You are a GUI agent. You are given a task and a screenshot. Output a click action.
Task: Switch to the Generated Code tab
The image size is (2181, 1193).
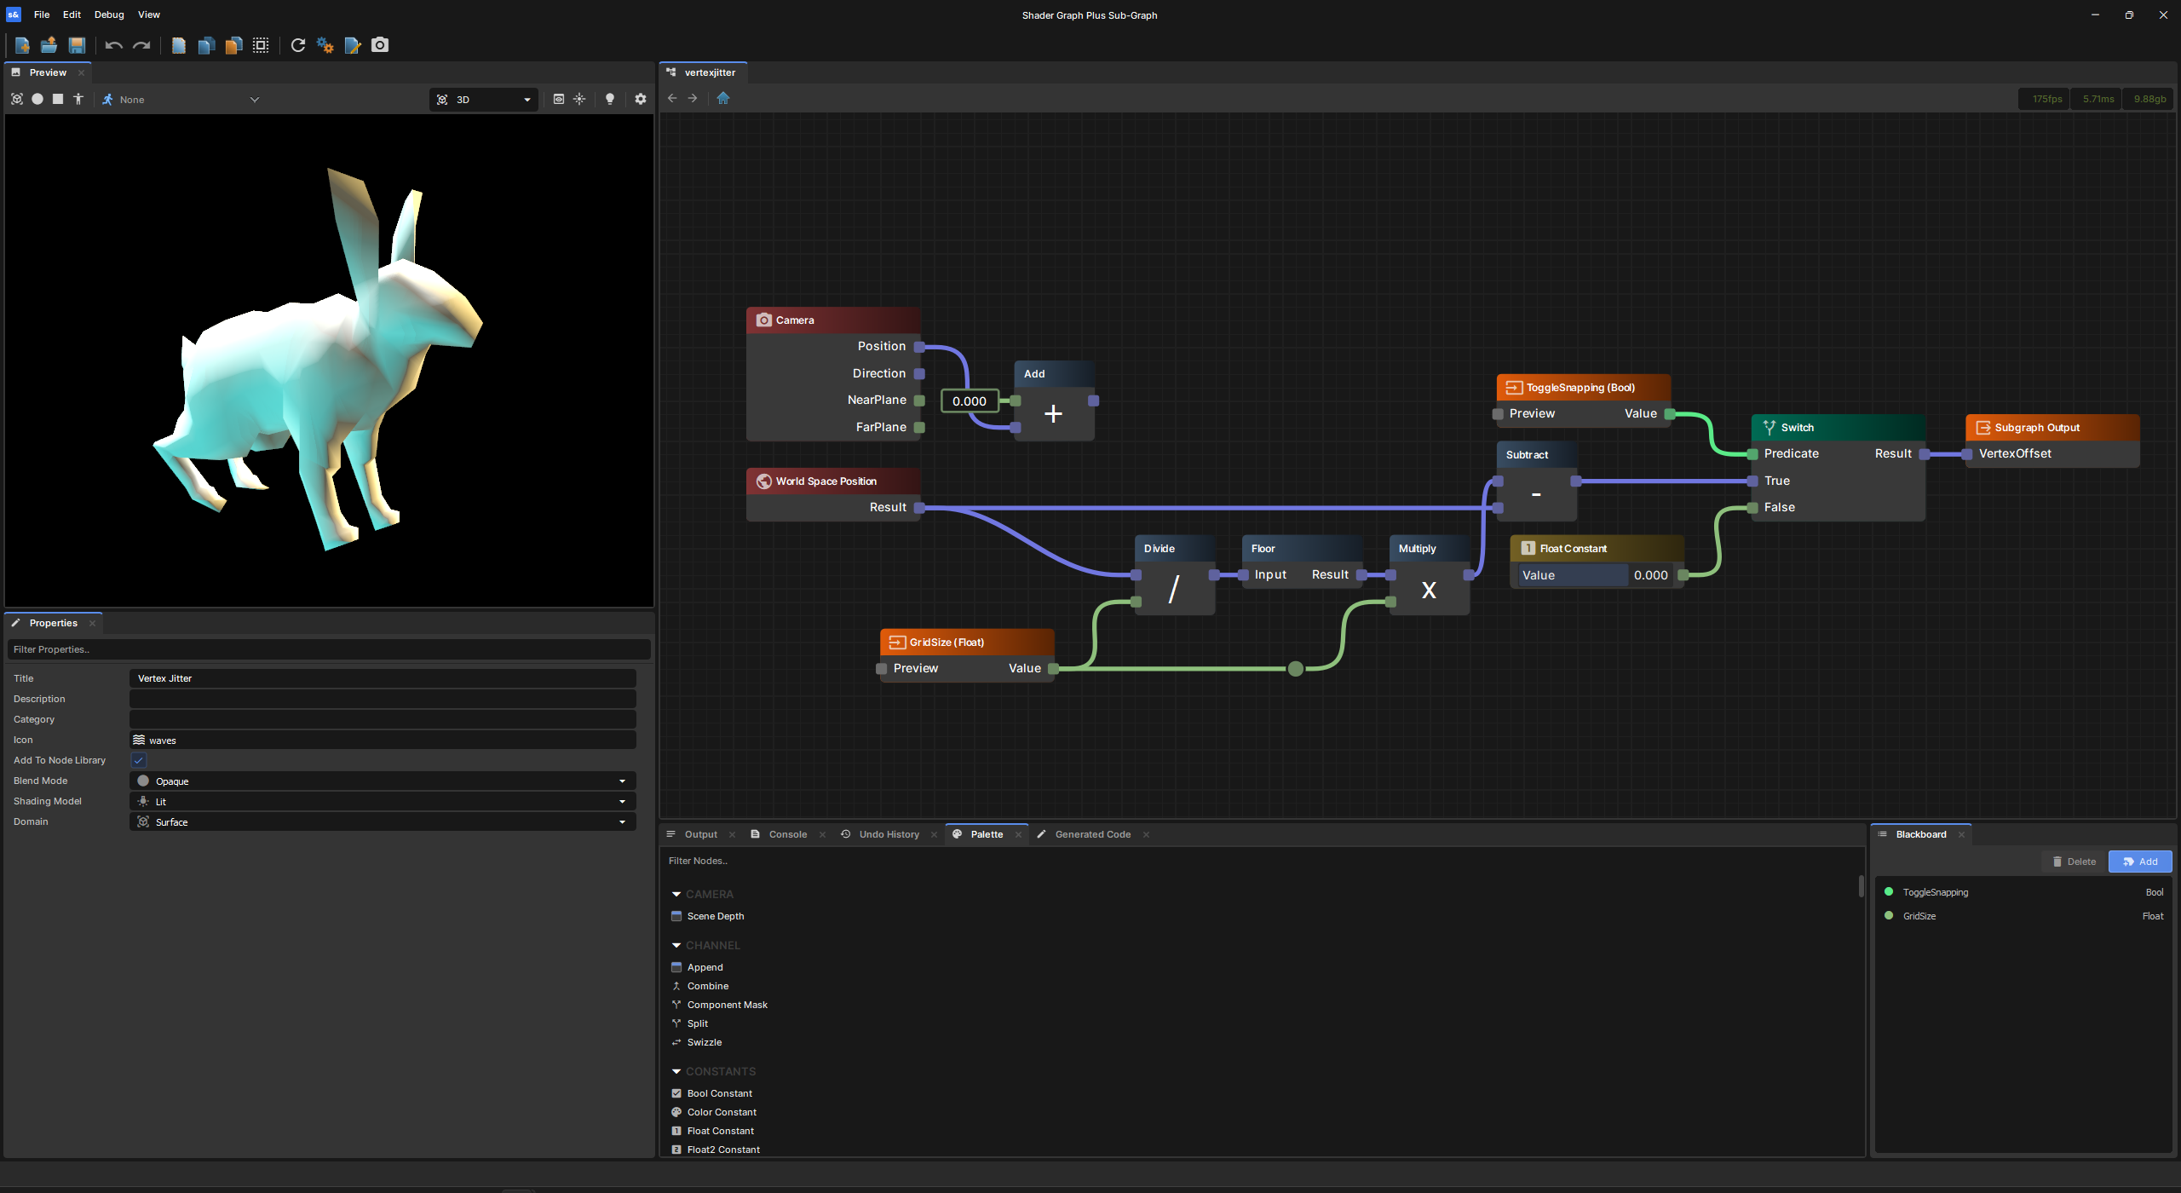[1092, 834]
